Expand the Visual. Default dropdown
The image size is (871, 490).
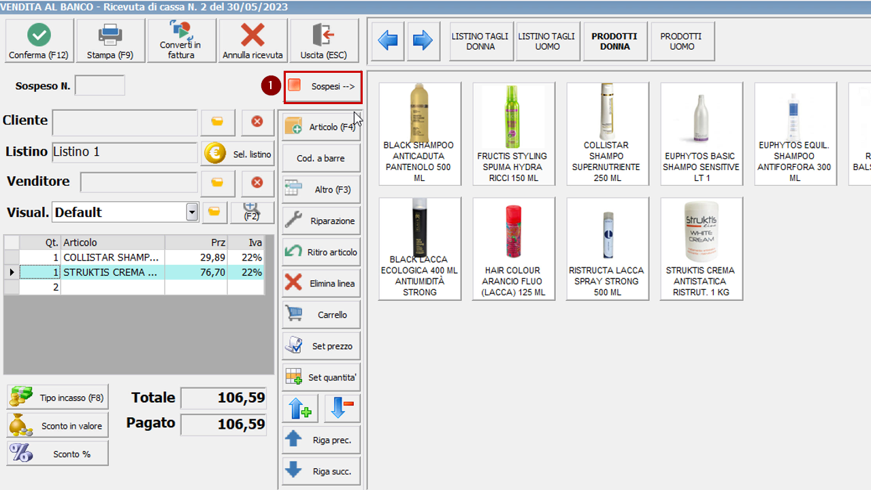192,212
